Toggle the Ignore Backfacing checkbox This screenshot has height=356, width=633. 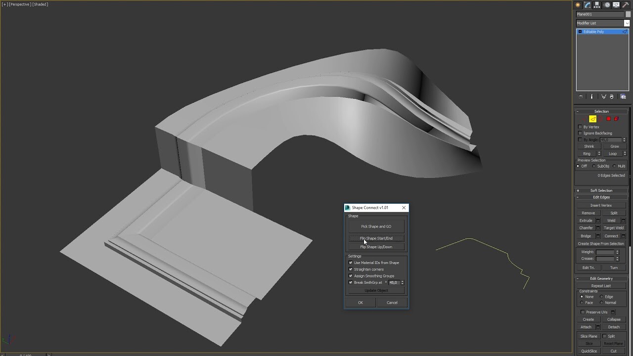[x=580, y=133]
